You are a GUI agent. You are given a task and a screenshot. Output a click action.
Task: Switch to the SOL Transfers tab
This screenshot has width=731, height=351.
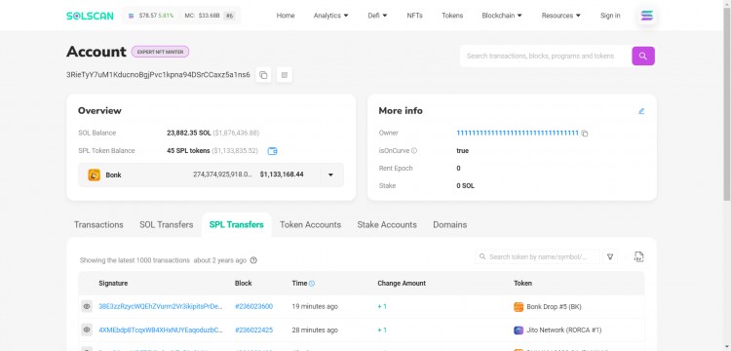pos(167,224)
